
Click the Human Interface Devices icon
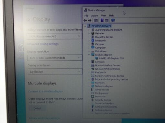(93, 65)
